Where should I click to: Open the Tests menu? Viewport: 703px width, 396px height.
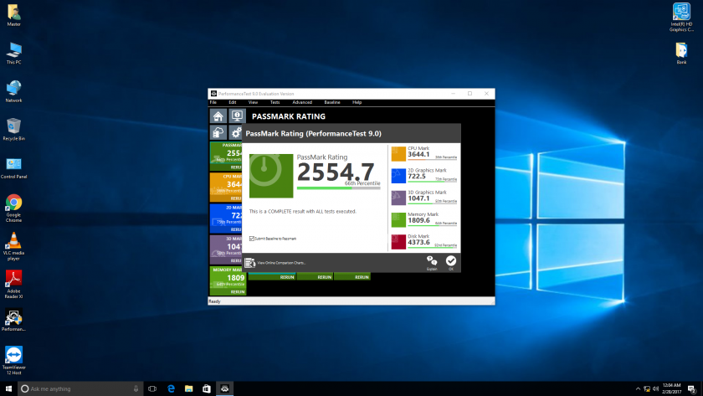click(x=275, y=102)
